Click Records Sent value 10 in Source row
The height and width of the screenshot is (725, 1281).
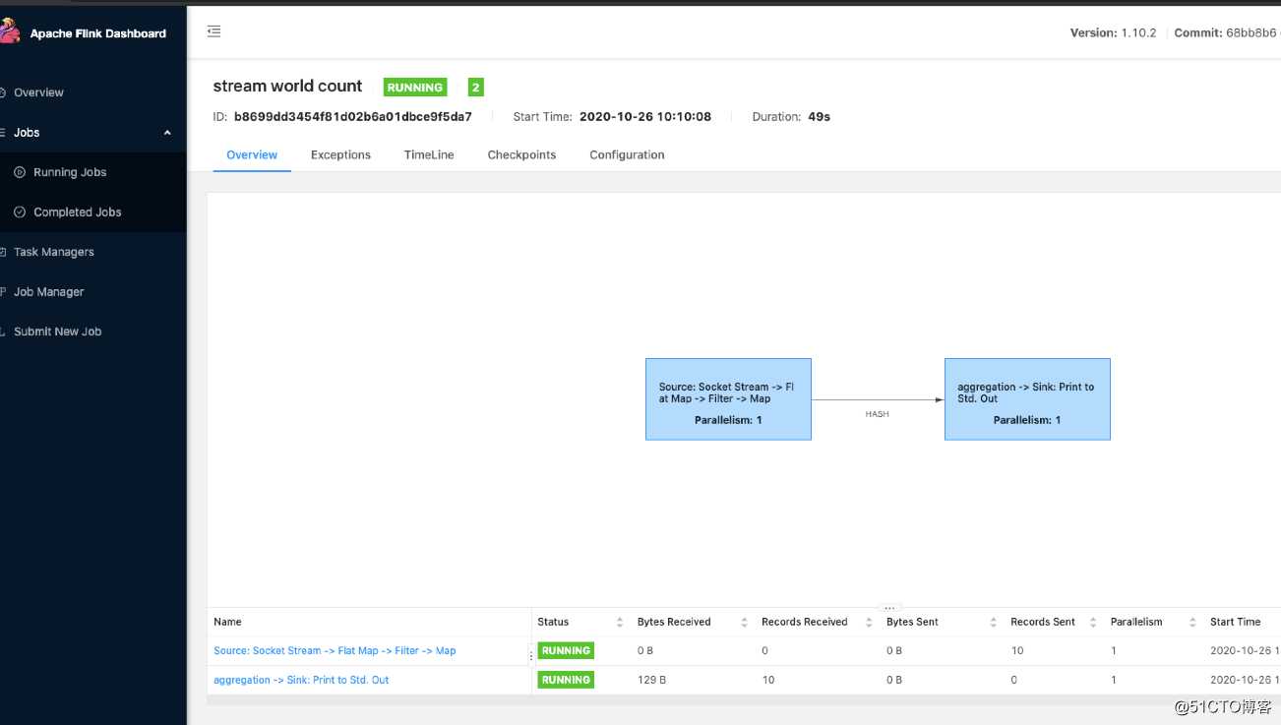click(1017, 650)
